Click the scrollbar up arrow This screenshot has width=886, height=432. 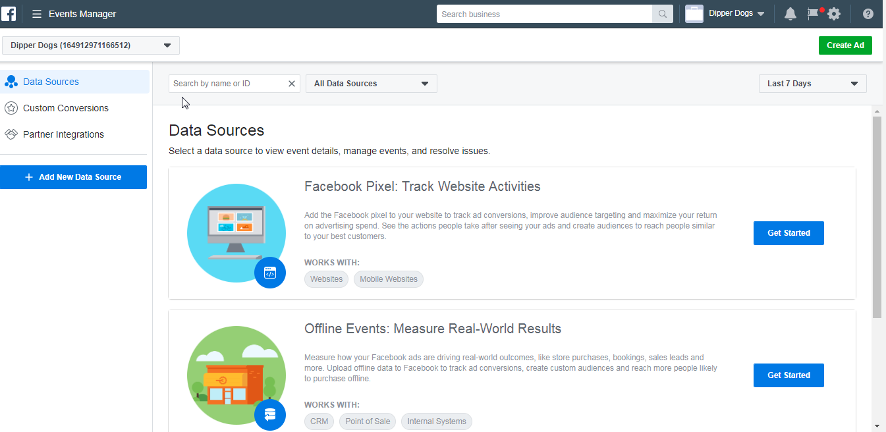[877, 111]
